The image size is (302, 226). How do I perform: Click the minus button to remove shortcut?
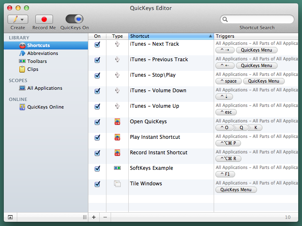(105, 217)
